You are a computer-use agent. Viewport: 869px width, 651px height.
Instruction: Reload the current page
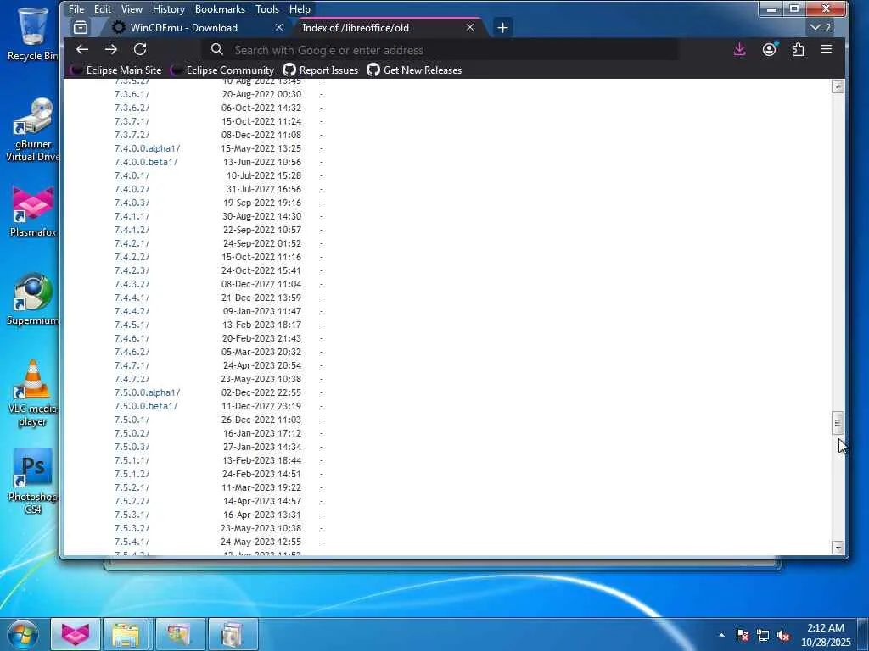point(140,50)
